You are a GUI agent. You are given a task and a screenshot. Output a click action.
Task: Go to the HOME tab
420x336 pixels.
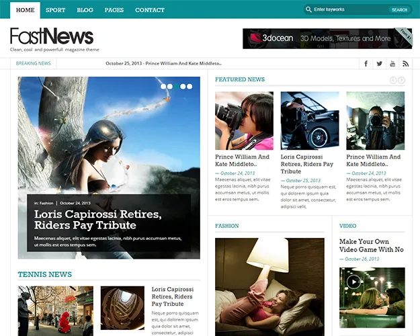tap(25, 10)
